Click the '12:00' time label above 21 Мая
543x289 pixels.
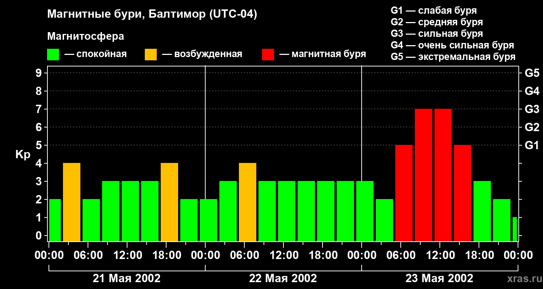pyautogui.click(x=127, y=255)
